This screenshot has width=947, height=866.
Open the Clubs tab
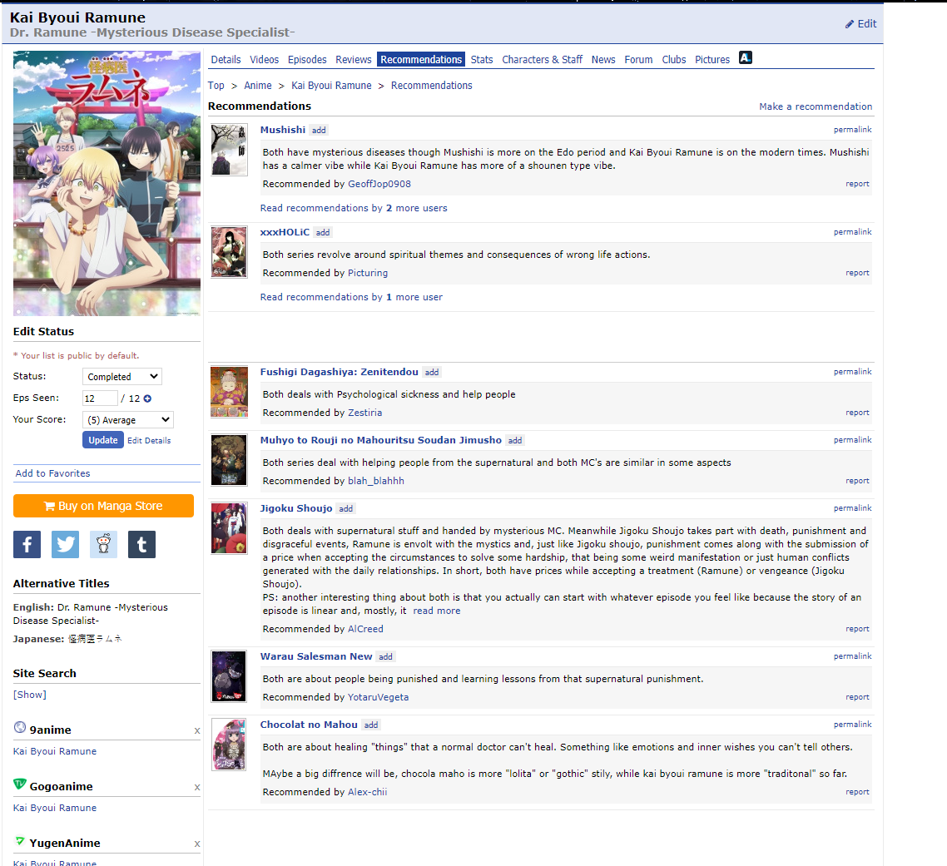674,60
